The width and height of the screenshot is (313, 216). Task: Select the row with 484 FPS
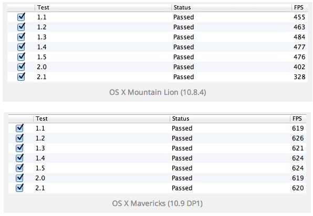(158, 37)
